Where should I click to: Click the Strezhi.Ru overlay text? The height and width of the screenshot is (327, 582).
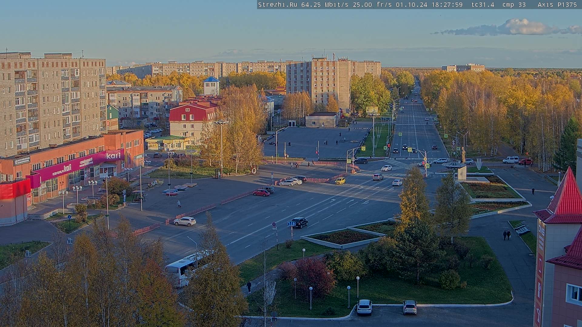[x=278, y=5]
